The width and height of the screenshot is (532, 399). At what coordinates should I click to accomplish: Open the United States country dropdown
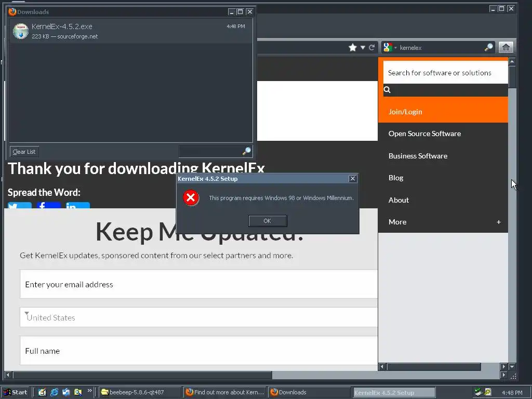199,317
